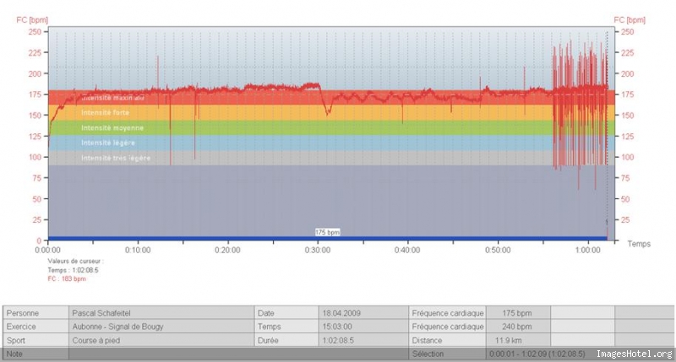Click the date value 18.04.2009

pyautogui.click(x=341, y=313)
